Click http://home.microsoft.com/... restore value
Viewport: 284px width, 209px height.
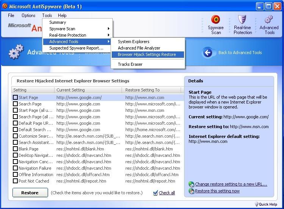153,130
